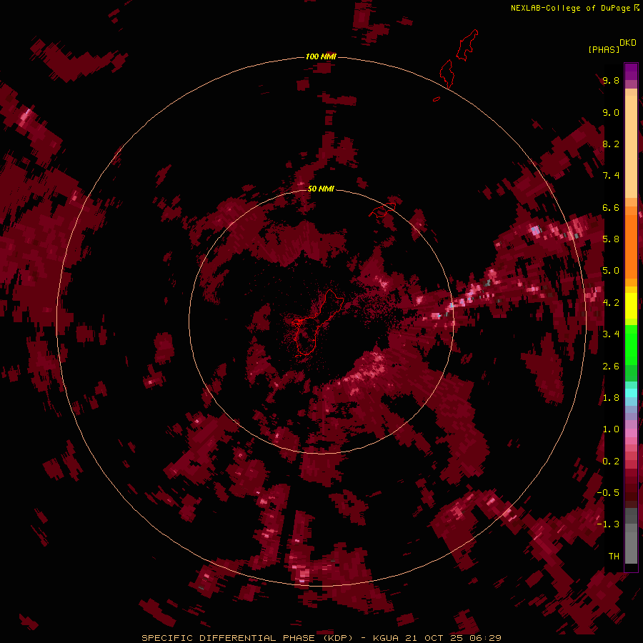Pick the bright green color scale segment
Screen dimensions: 643x643
click(x=631, y=347)
